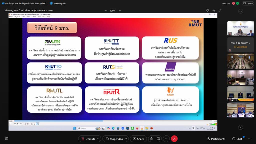Open more options ellipsis beside reactions
Viewport: 256px width, 144px height.
(x=166, y=139)
